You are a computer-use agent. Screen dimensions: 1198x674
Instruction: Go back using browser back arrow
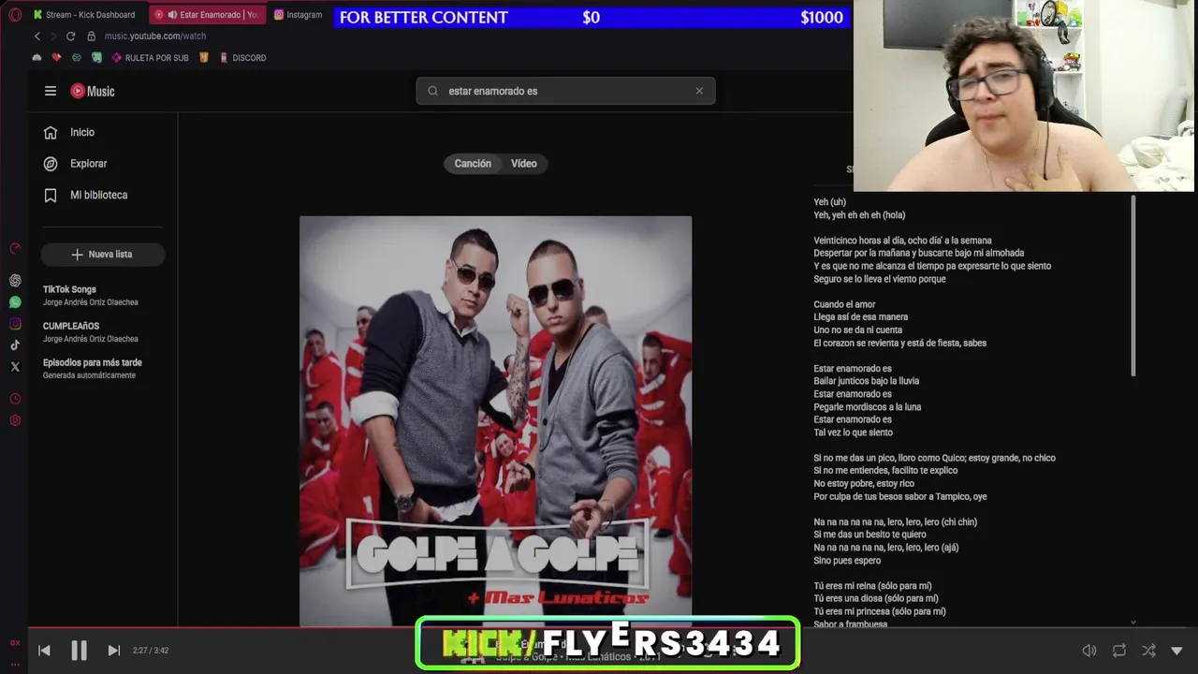point(37,36)
